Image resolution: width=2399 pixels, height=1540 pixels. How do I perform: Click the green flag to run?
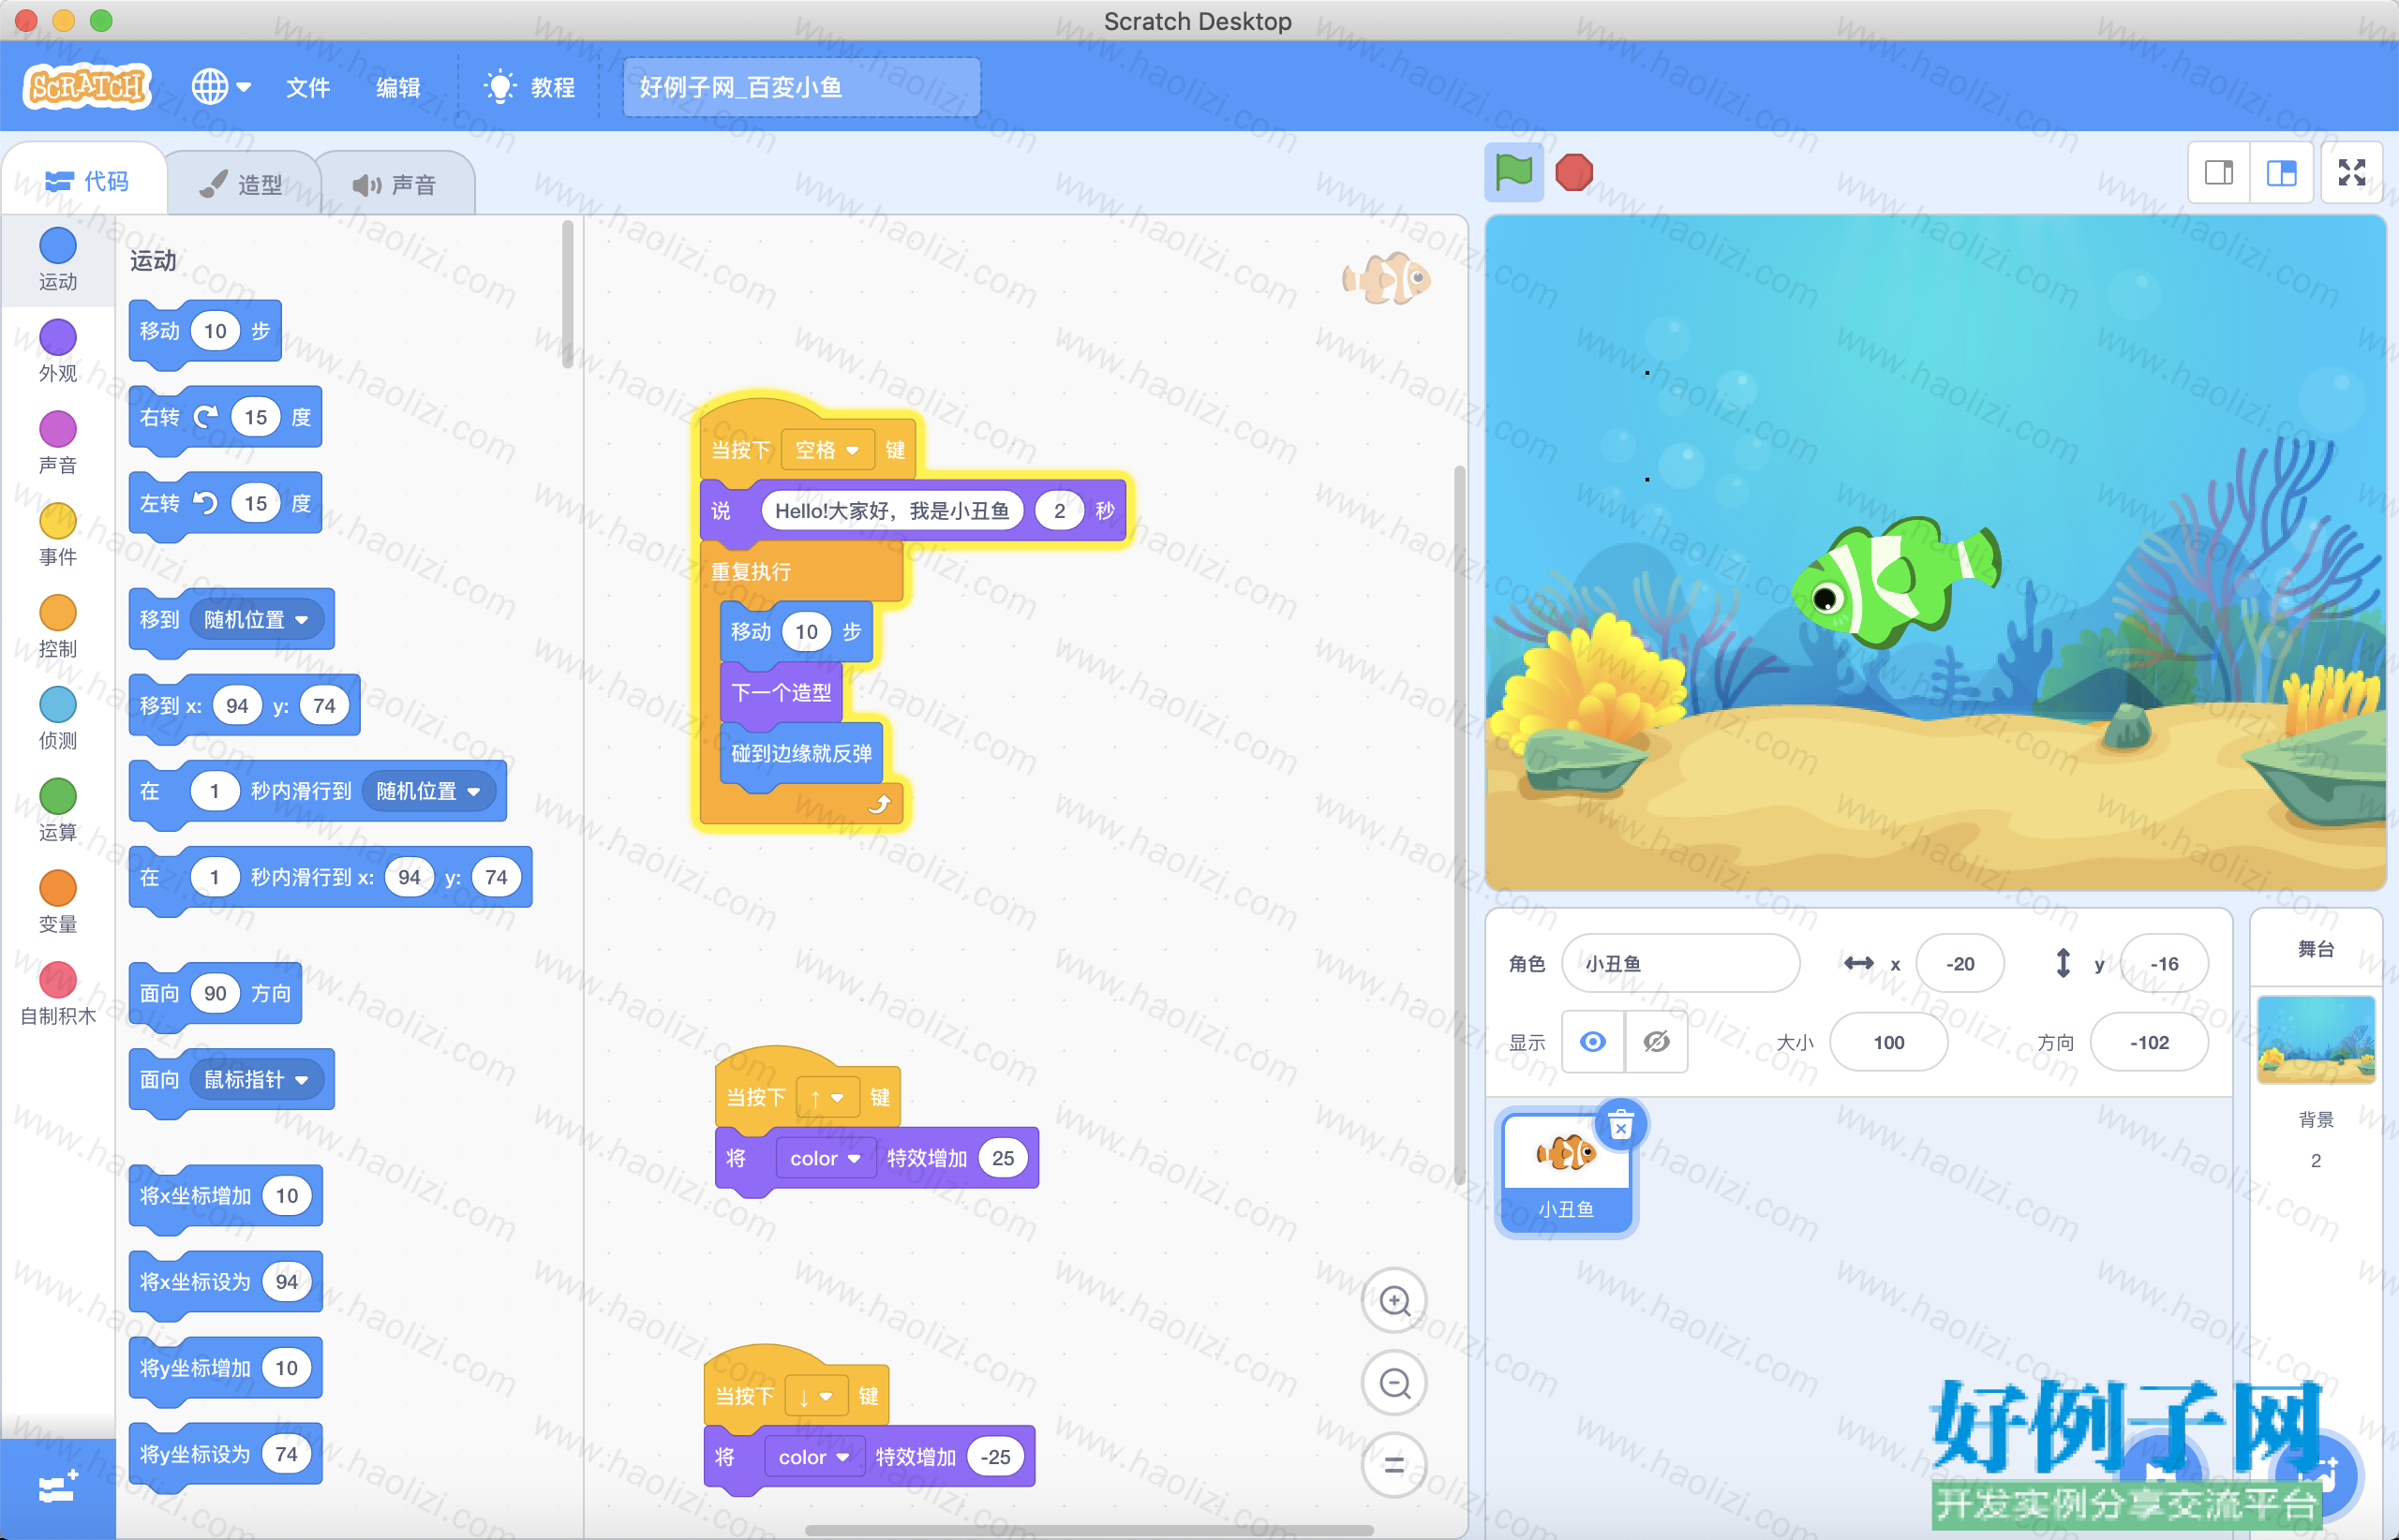click(1513, 172)
